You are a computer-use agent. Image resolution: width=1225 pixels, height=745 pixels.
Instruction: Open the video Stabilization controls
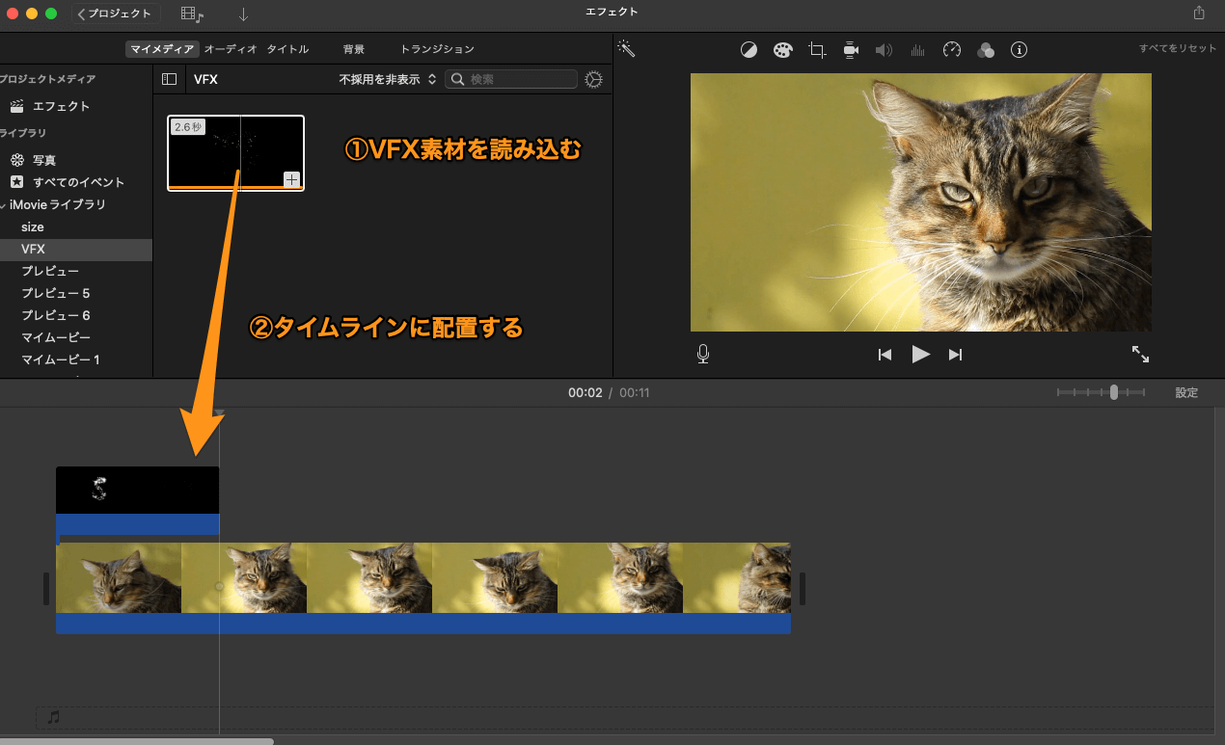[x=850, y=49]
